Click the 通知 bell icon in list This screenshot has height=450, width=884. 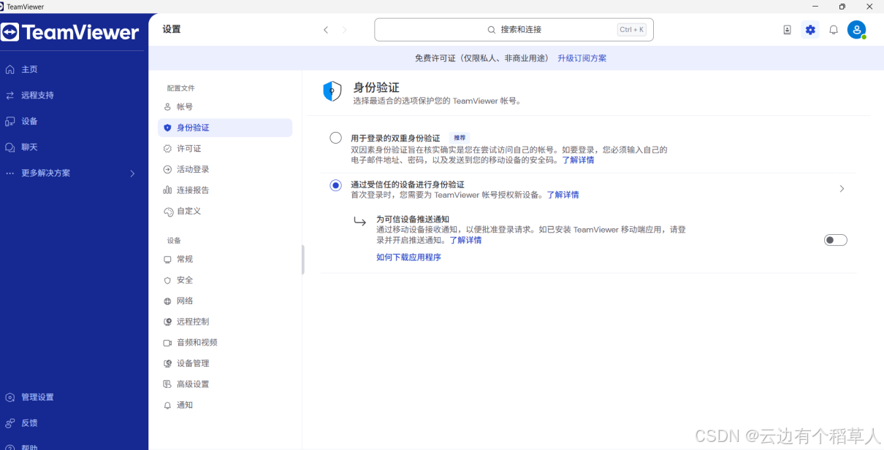(x=167, y=405)
